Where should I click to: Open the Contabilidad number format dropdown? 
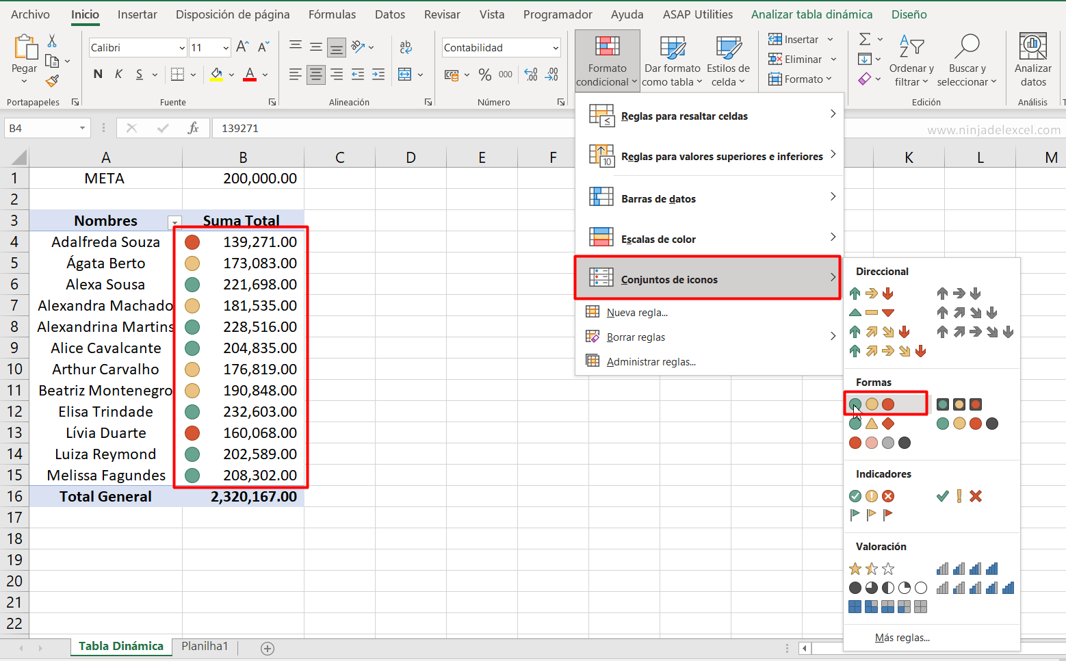click(x=555, y=47)
